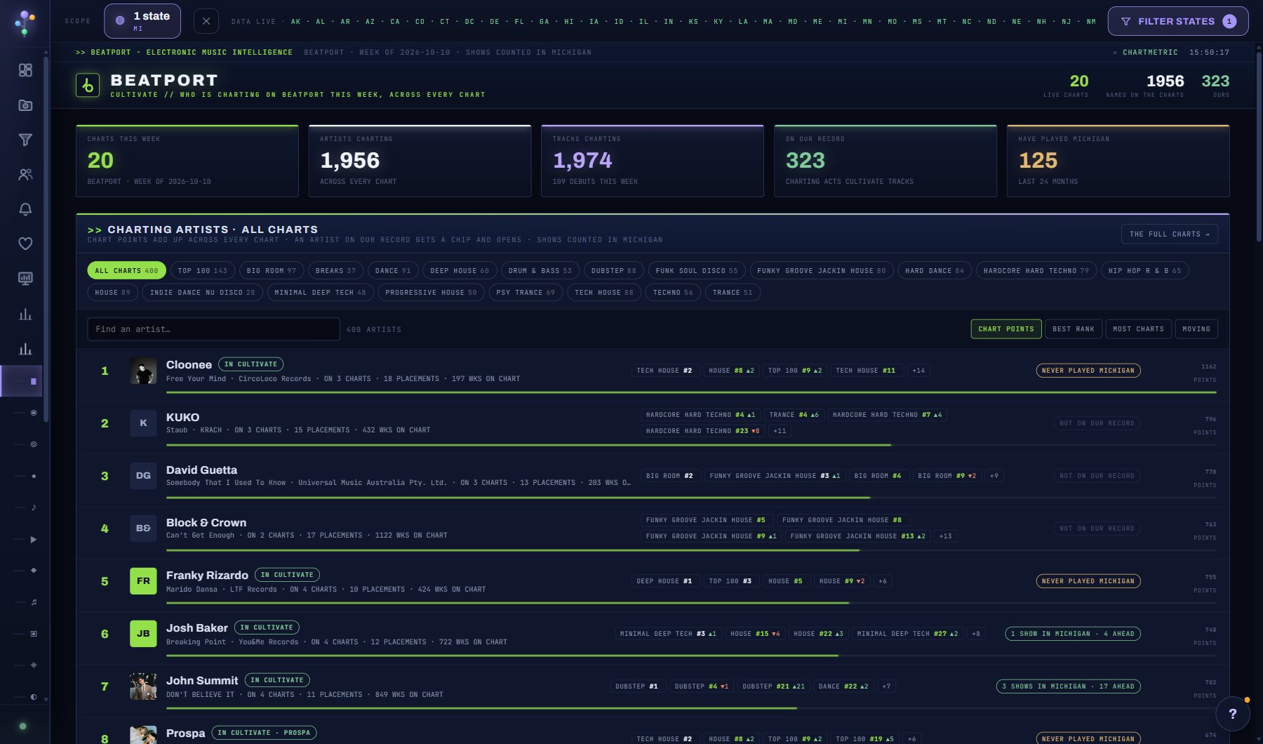
Task: Open the Filter States dropdown
Action: tap(1177, 21)
